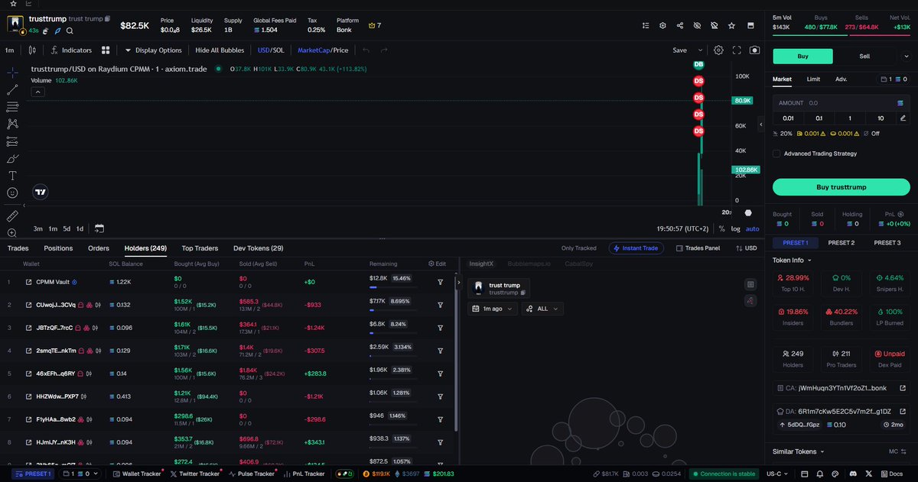Open candlestick chart type selector
918x482 pixels.
click(31, 50)
